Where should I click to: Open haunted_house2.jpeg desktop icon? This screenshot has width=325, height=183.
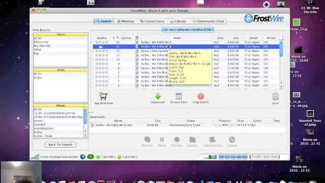(x=310, y=118)
